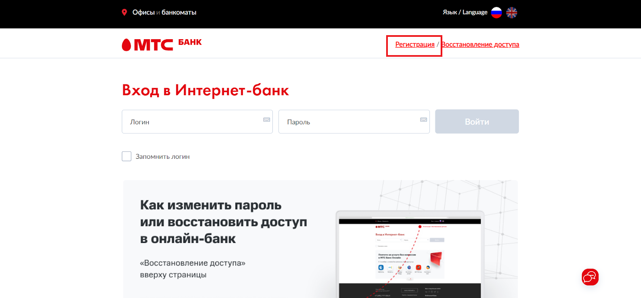The image size is (641, 298).
Task: Open virtual keyboard in Логин field
Action: click(x=266, y=120)
